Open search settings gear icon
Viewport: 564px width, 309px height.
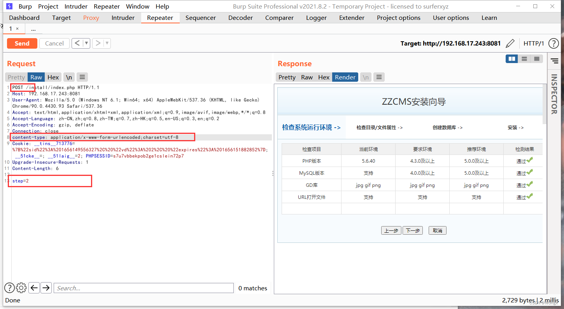(21, 288)
